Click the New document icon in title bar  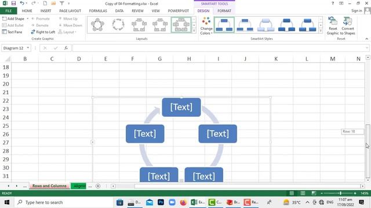45,3
